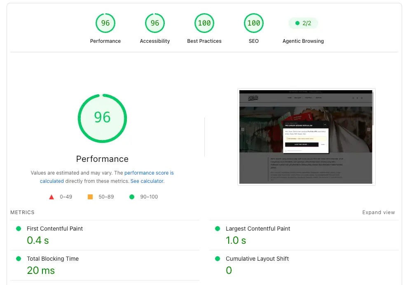The width and height of the screenshot is (412, 285).
Task: Click the red triangle 0–49 legend icon
Action: pyautogui.click(x=51, y=197)
